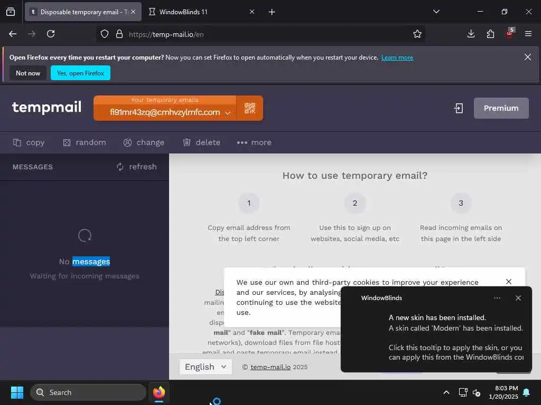Click tooltip text to apply Modern skin
Image resolution: width=541 pixels, height=405 pixels.
[x=456, y=352]
